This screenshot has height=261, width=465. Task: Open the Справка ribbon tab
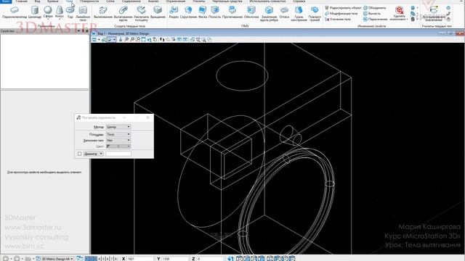[x=299, y=1]
